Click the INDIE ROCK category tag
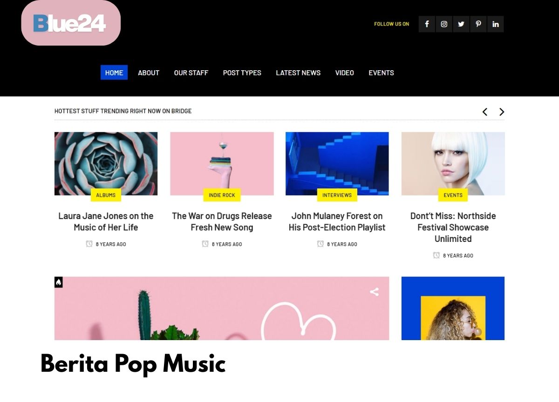The height and width of the screenshot is (402, 559). [x=222, y=195]
